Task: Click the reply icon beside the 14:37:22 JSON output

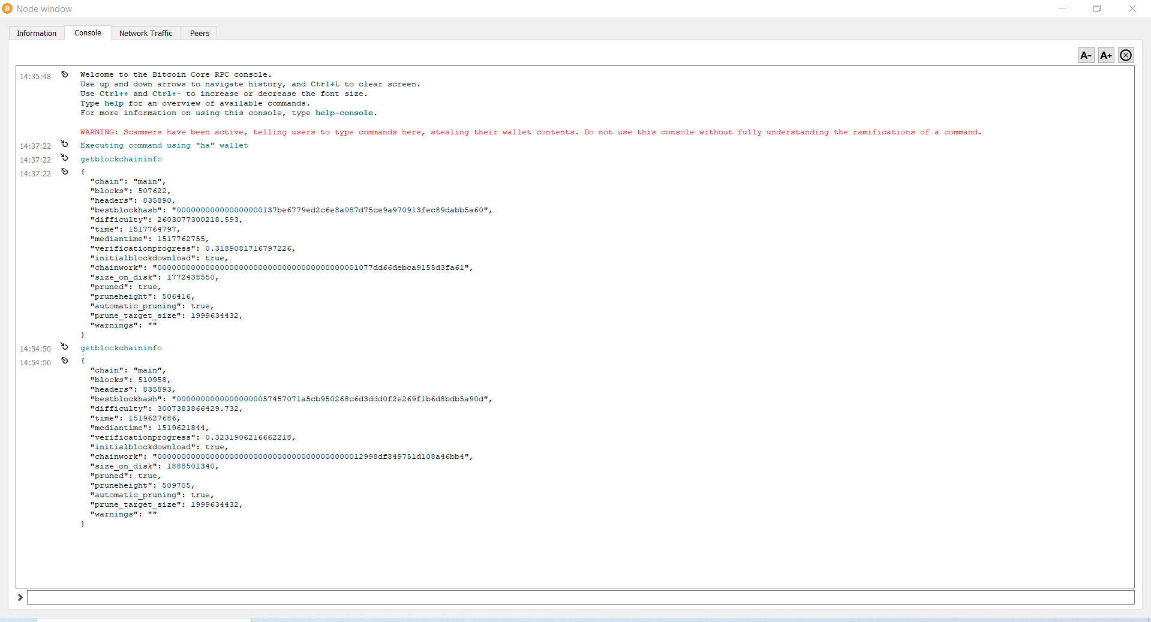Action: pos(65,172)
